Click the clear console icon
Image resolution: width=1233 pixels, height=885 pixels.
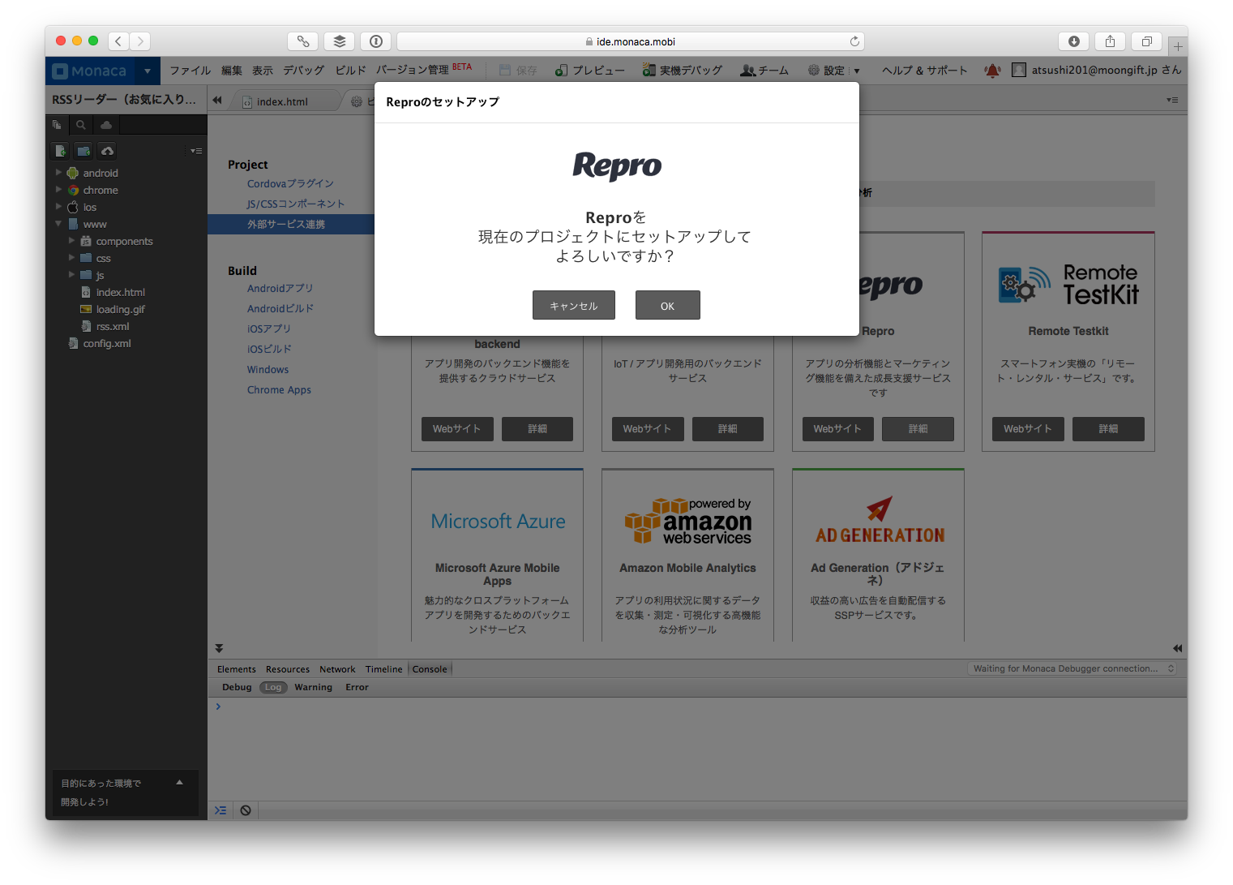pyautogui.click(x=246, y=810)
